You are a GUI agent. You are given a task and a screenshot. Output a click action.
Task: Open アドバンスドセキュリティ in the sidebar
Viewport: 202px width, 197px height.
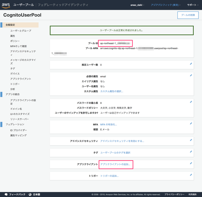23,53
